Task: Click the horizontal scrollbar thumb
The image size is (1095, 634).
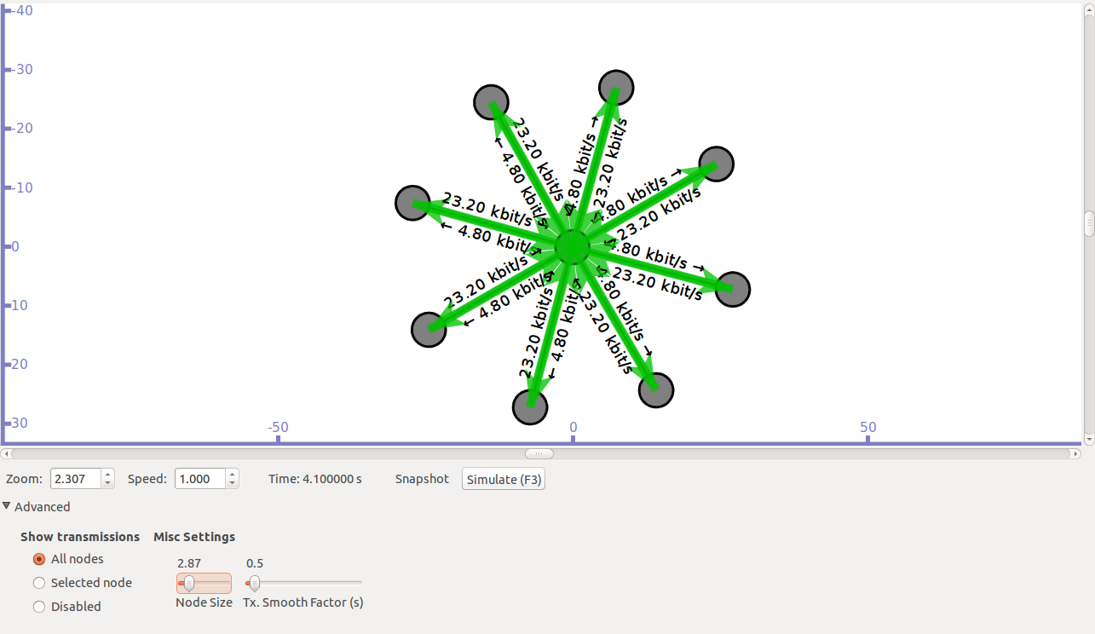Action: point(539,453)
